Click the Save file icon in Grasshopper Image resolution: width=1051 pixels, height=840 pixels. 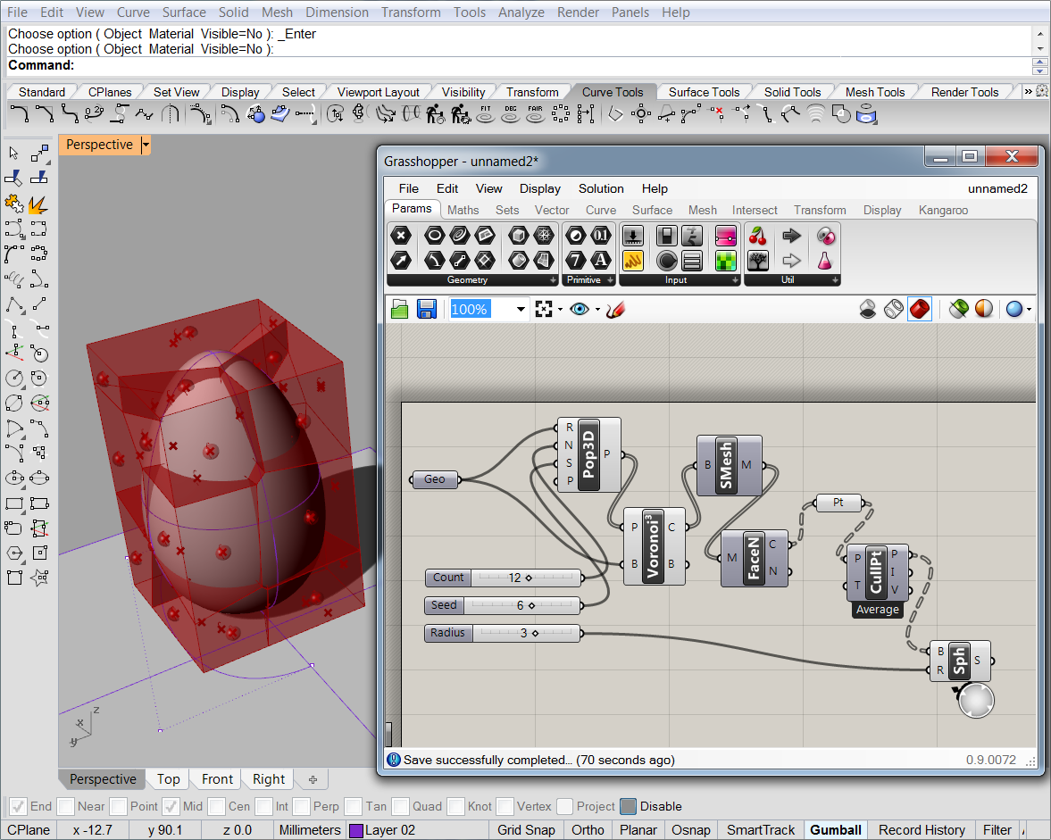(x=426, y=309)
